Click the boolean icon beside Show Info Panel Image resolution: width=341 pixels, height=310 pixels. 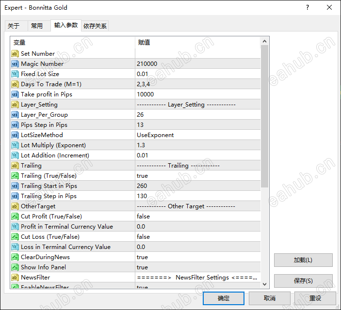pyautogui.click(x=15, y=267)
